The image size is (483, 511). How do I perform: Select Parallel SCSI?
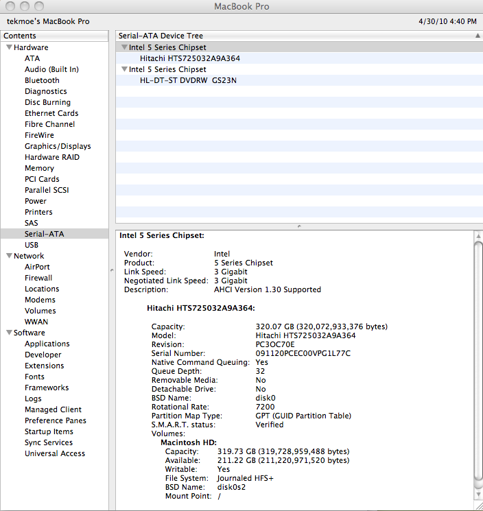[47, 190]
